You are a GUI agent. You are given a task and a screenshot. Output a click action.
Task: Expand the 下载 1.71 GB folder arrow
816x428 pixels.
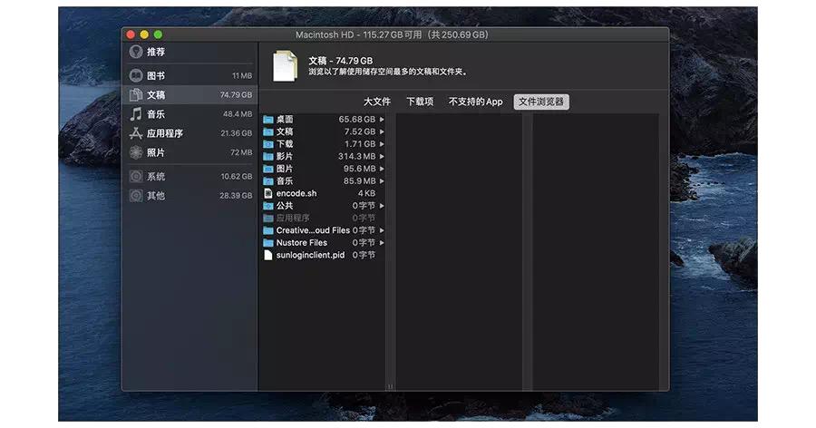tap(382, 143)
